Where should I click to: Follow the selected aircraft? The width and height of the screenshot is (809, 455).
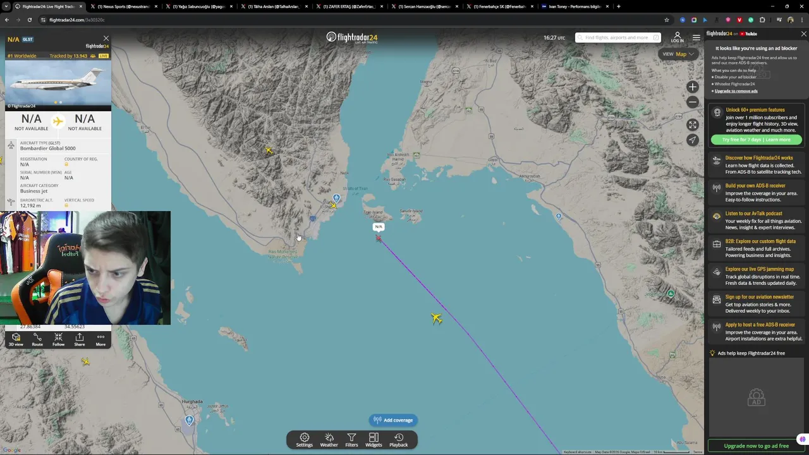[58, 340]
